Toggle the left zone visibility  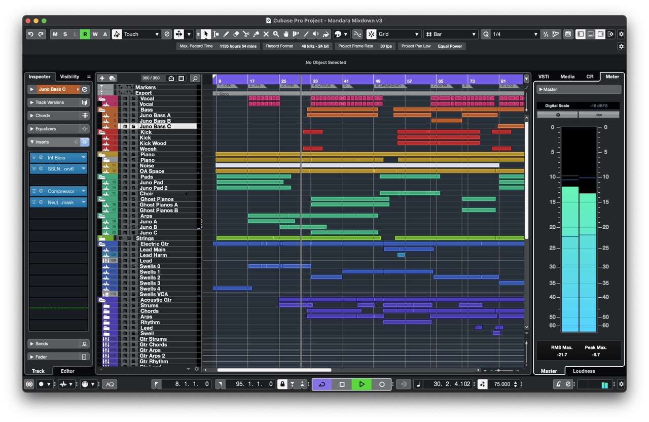[581, 34]
